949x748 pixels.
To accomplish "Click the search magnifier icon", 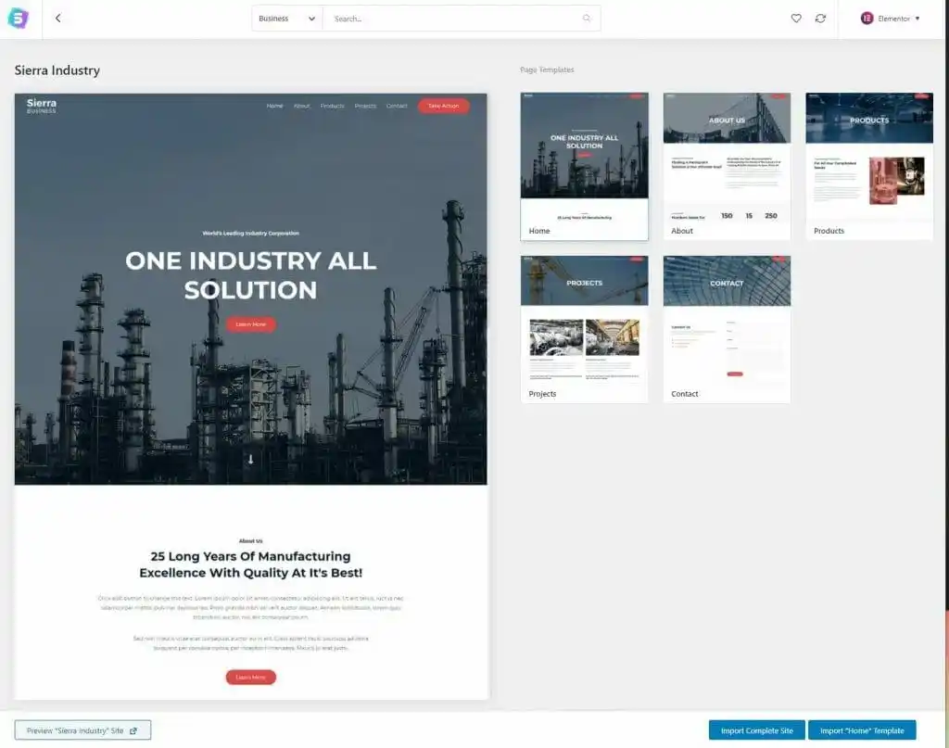I will pos(587,19).
